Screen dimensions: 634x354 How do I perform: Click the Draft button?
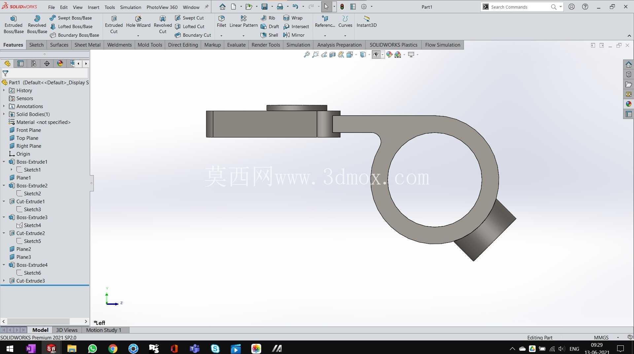coord(270,26)
